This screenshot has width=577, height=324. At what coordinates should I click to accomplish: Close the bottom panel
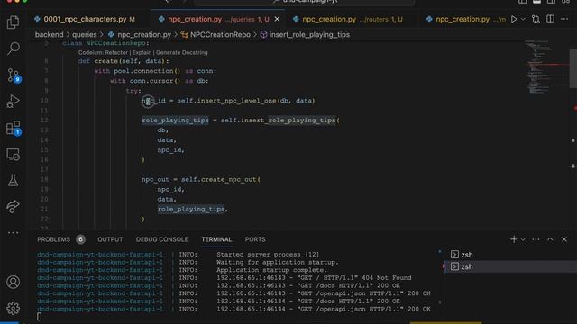[564, 239]
